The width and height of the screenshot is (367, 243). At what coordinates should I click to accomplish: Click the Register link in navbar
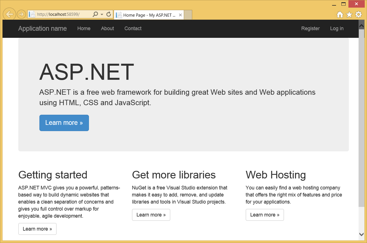coord(310,28)
